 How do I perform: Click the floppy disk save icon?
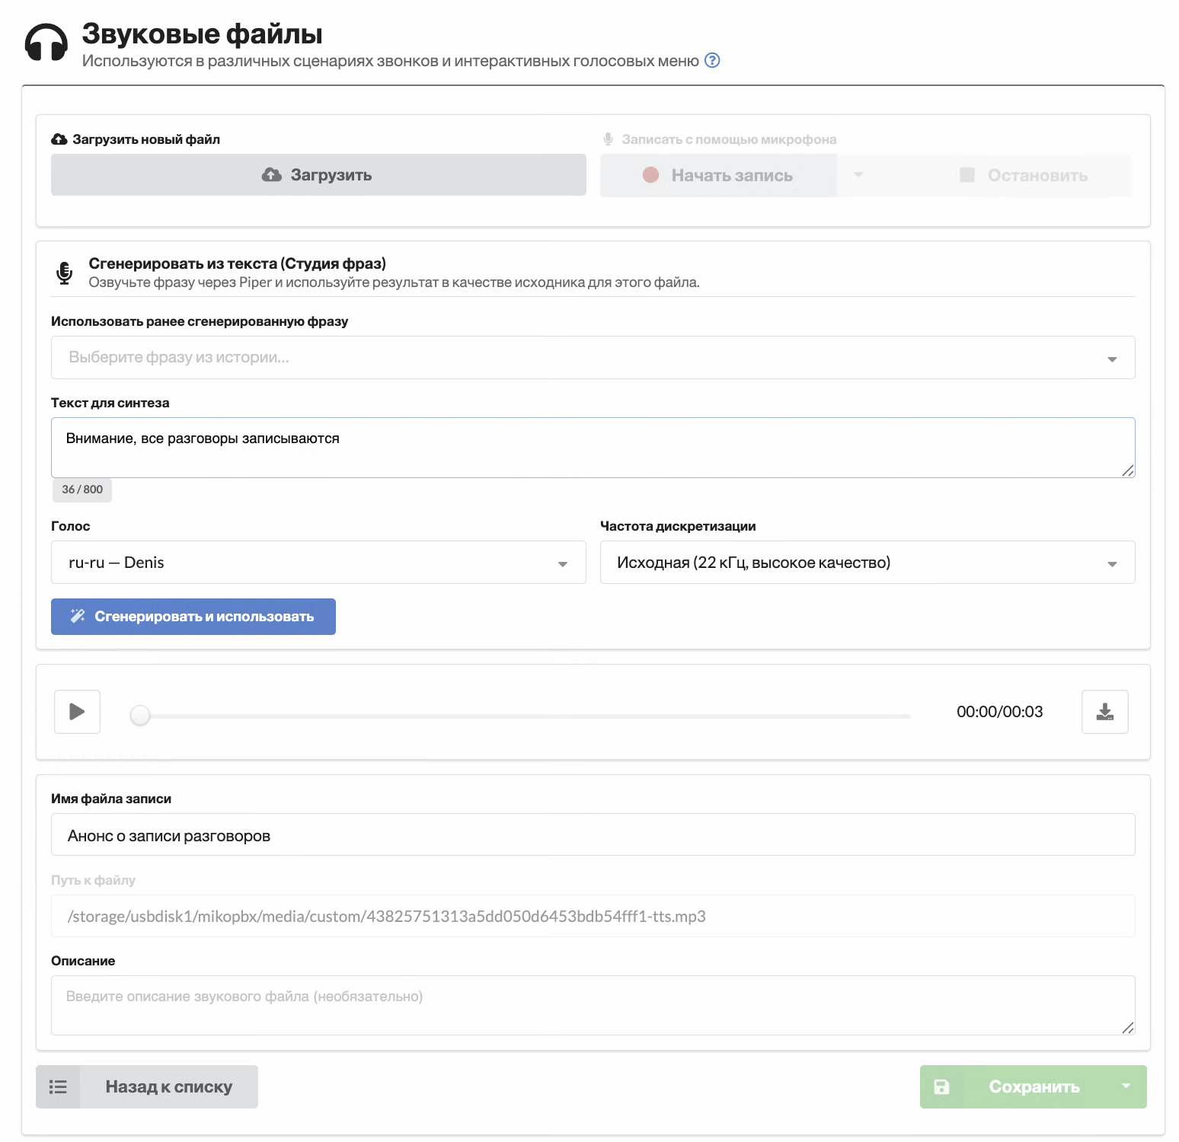pos(942,1086)
